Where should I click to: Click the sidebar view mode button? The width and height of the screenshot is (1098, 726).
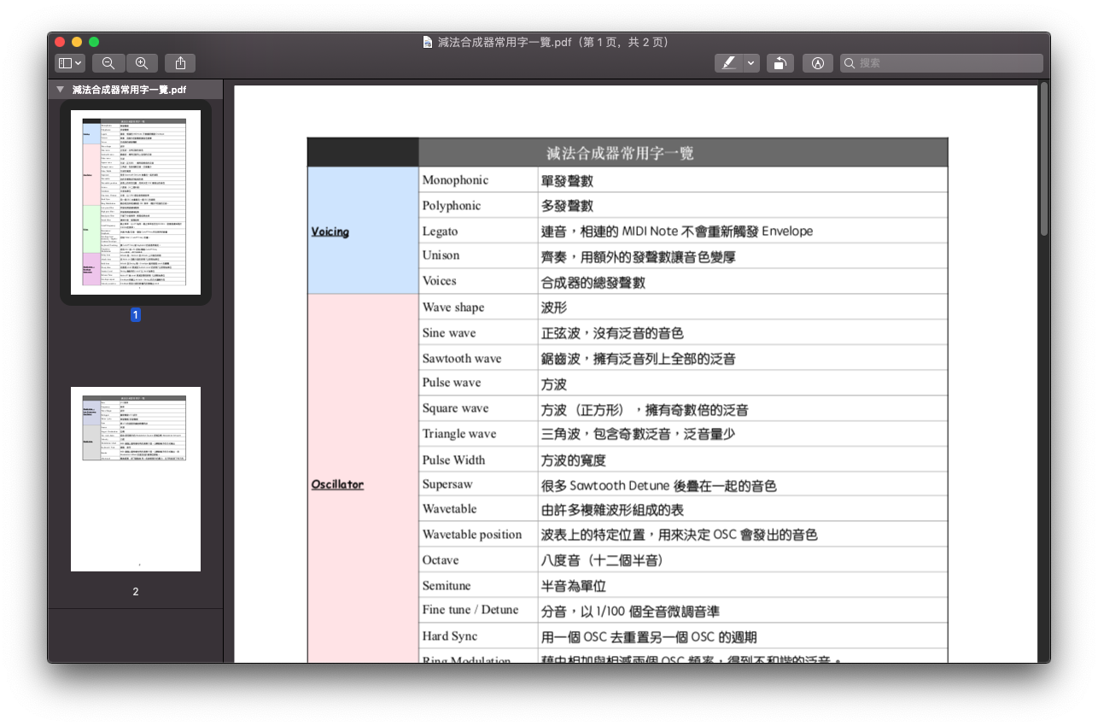[x=69, y=62]
